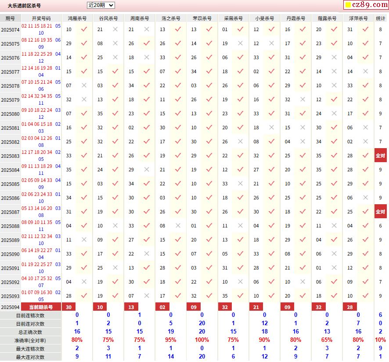Click the X mark for 鸿雁杀号 in row 2025078
This screenshot has height=362, width=389.
84,85
